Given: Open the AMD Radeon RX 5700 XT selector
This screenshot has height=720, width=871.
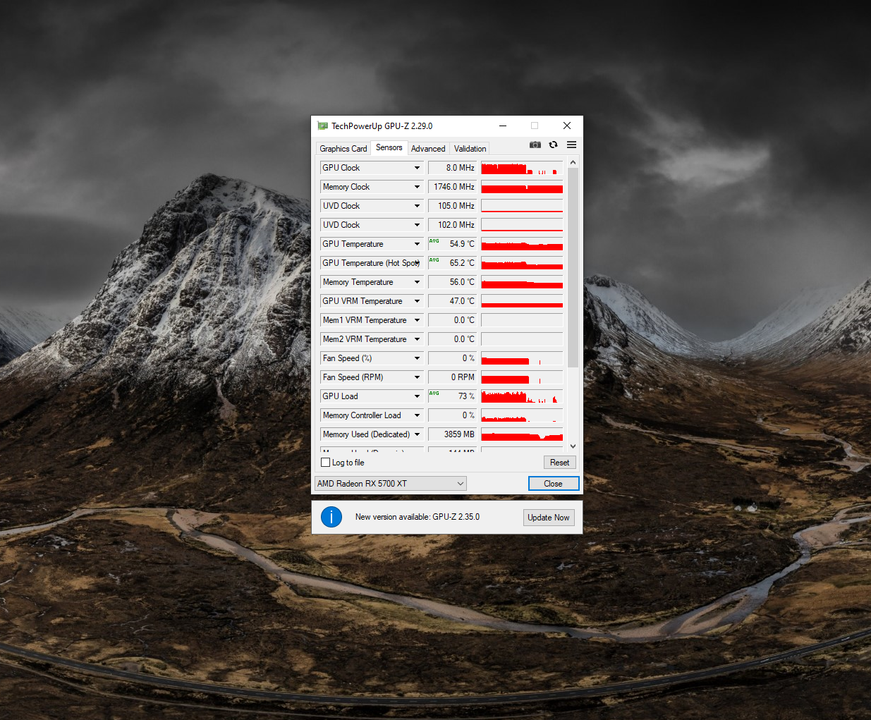Looking at the screenshot, I should coord(391,484).
